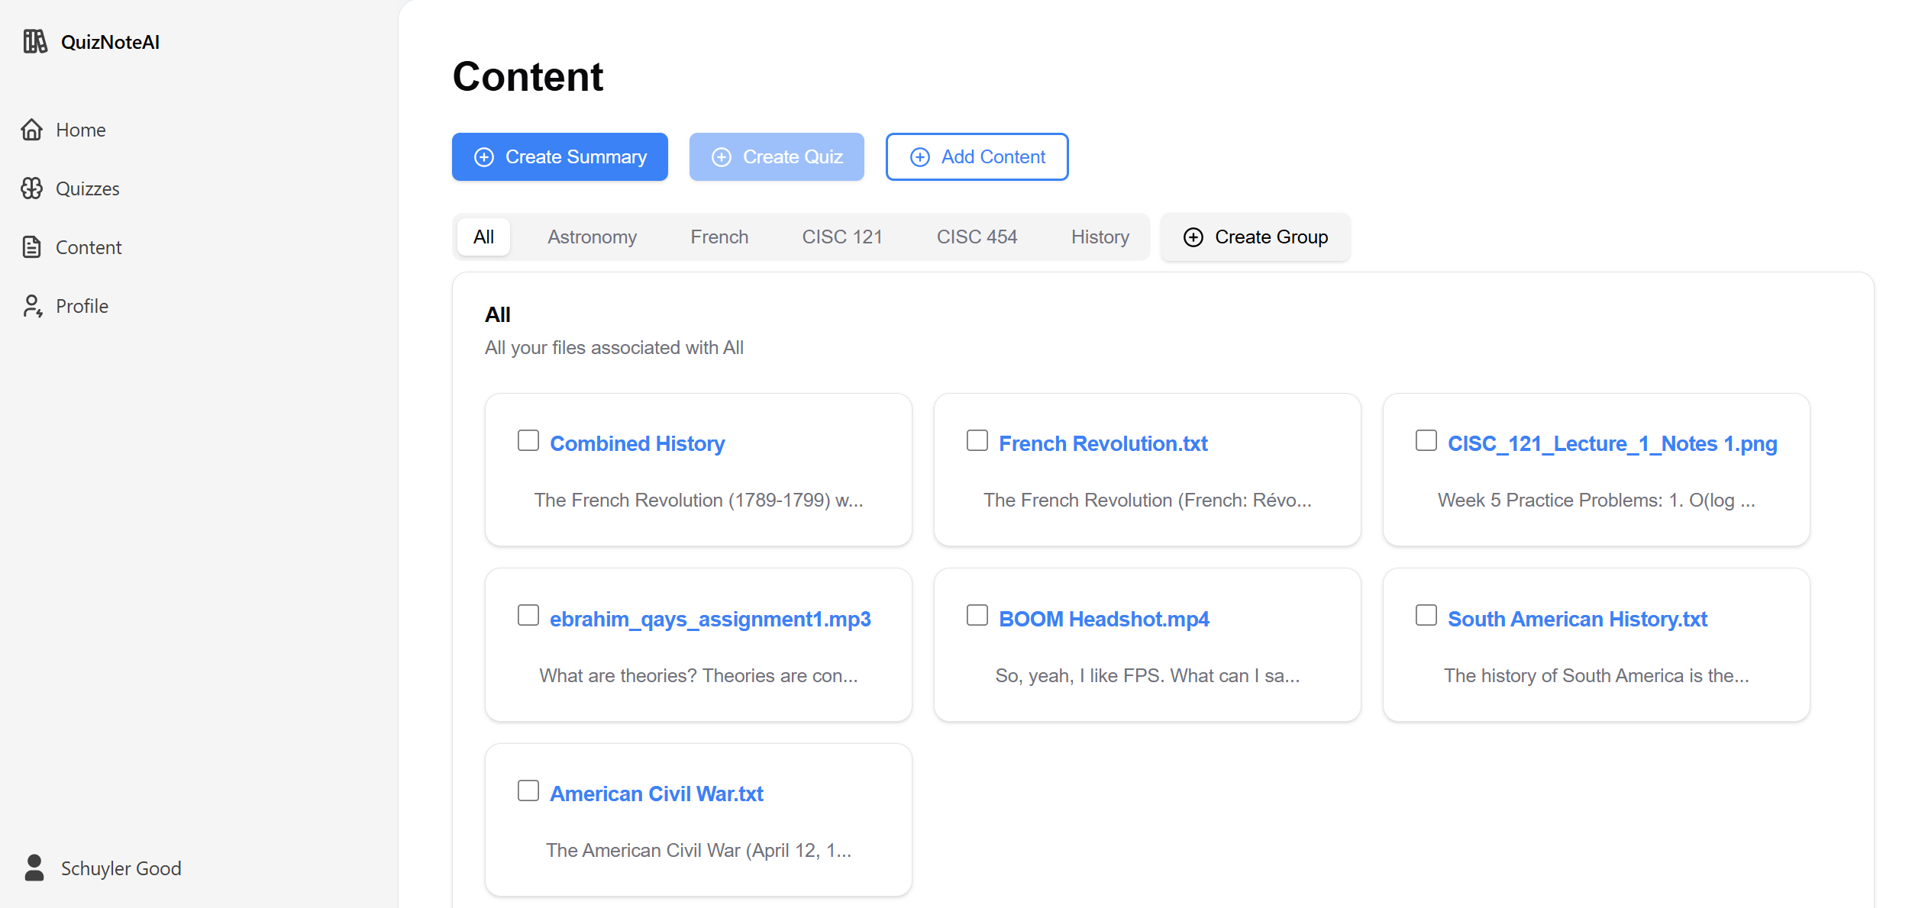Open the CISC 454 tab
The width and height of the screenshot is (1912, 908).
[977, 237]
